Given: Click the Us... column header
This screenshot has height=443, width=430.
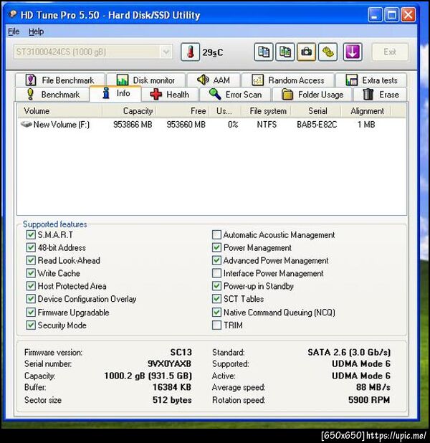Looking at the screenshot, I should click(x=225, y=110).
